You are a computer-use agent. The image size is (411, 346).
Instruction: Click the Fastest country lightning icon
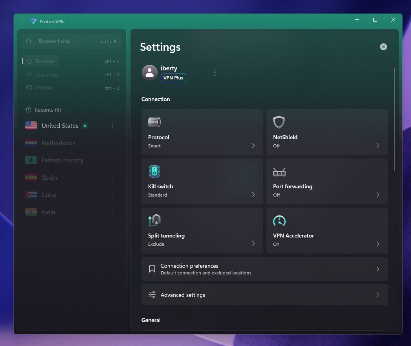click(x=31, y=160)
